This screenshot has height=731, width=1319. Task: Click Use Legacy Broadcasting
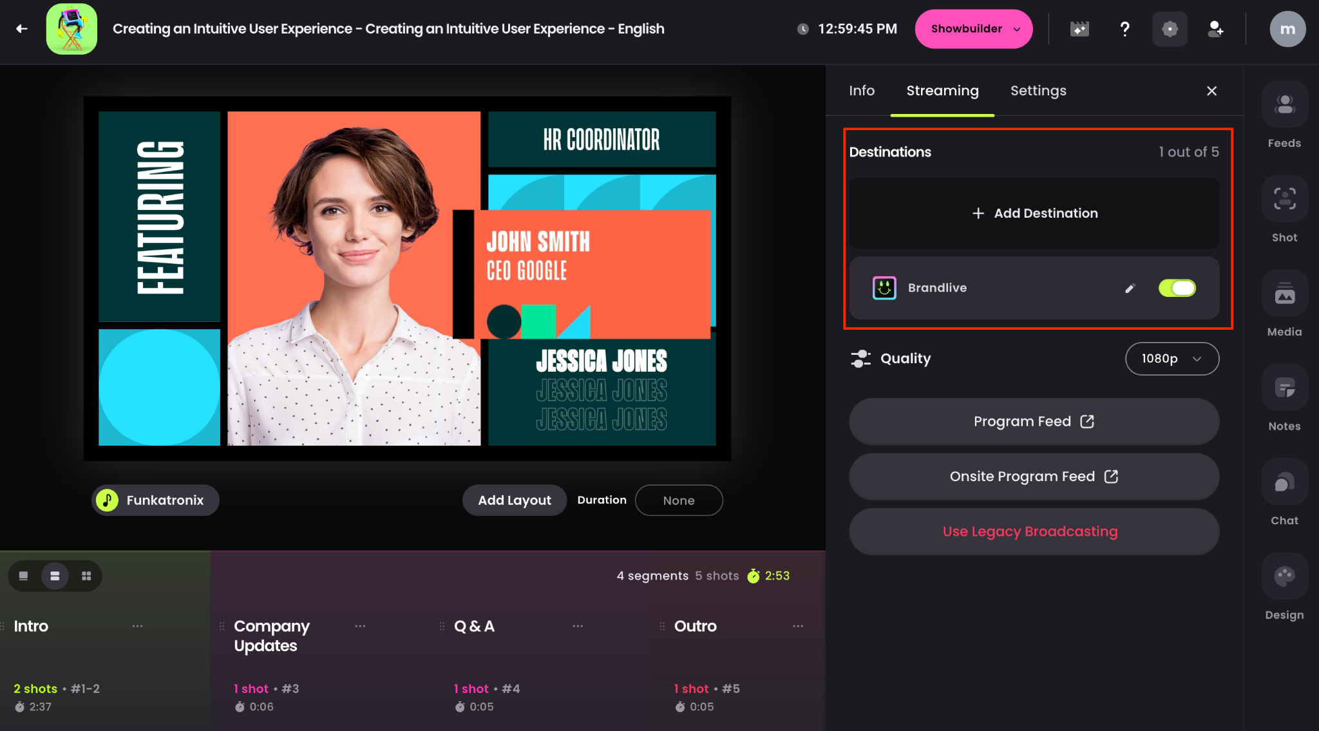click(x=1034, y=532)
